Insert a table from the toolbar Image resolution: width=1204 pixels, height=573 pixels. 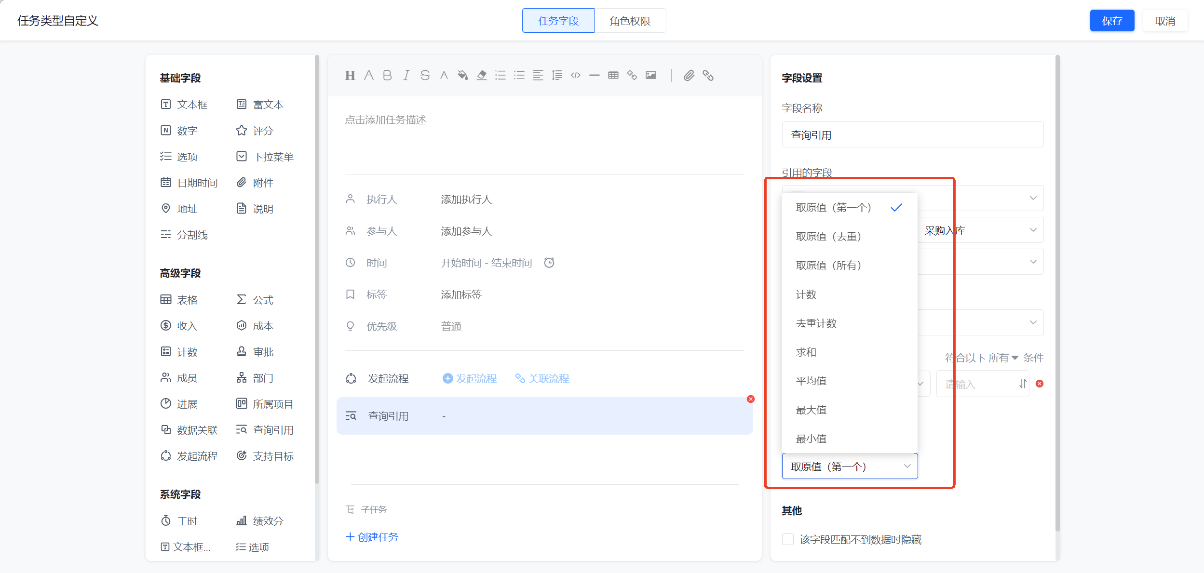613,75
